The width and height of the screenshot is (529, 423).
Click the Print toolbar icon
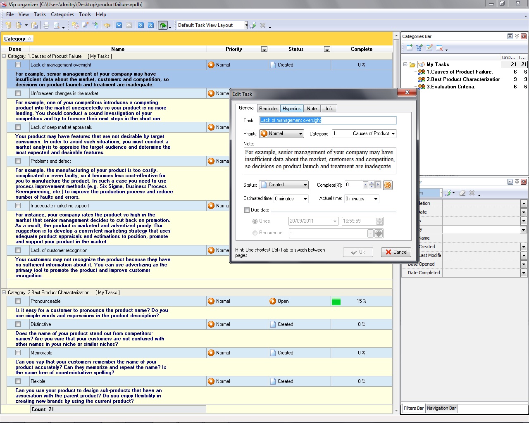[x=46, y=25]
